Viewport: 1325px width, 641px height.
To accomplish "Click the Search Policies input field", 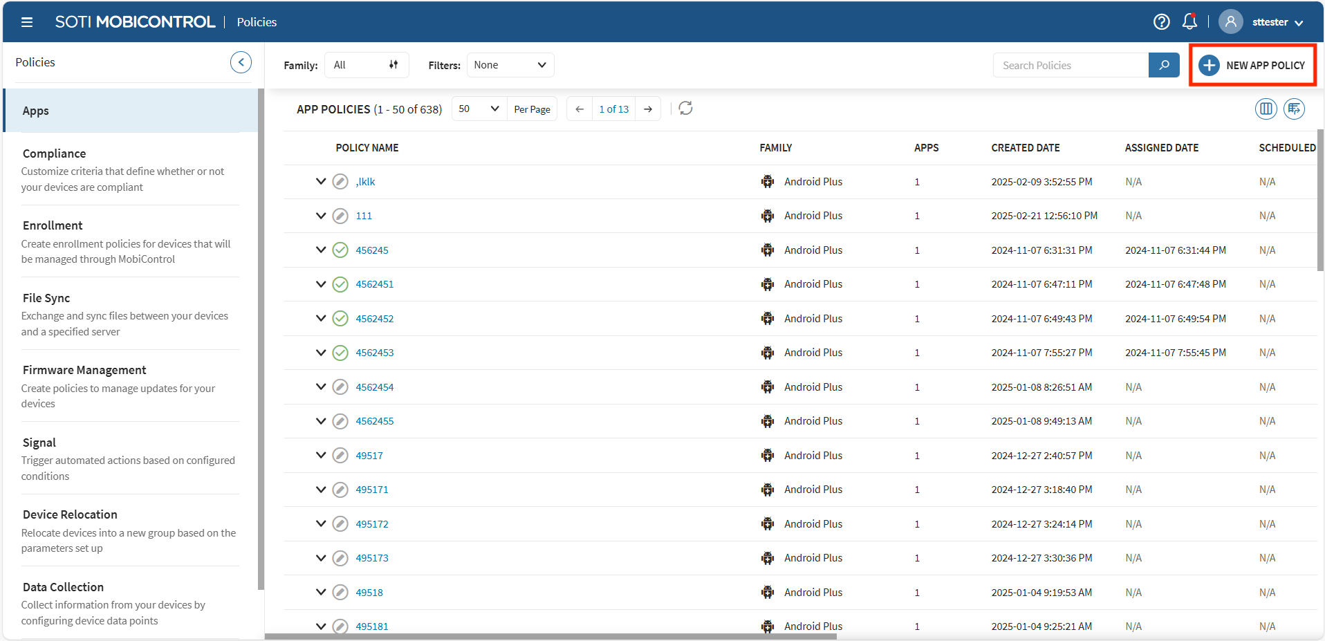I will point(1070,65).
